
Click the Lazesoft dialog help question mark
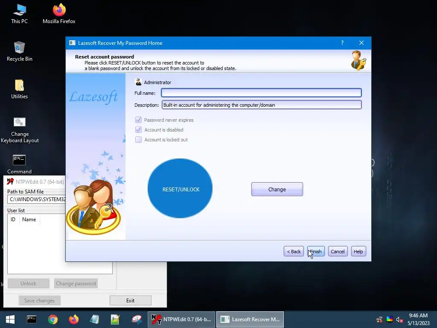pos(342,43)
